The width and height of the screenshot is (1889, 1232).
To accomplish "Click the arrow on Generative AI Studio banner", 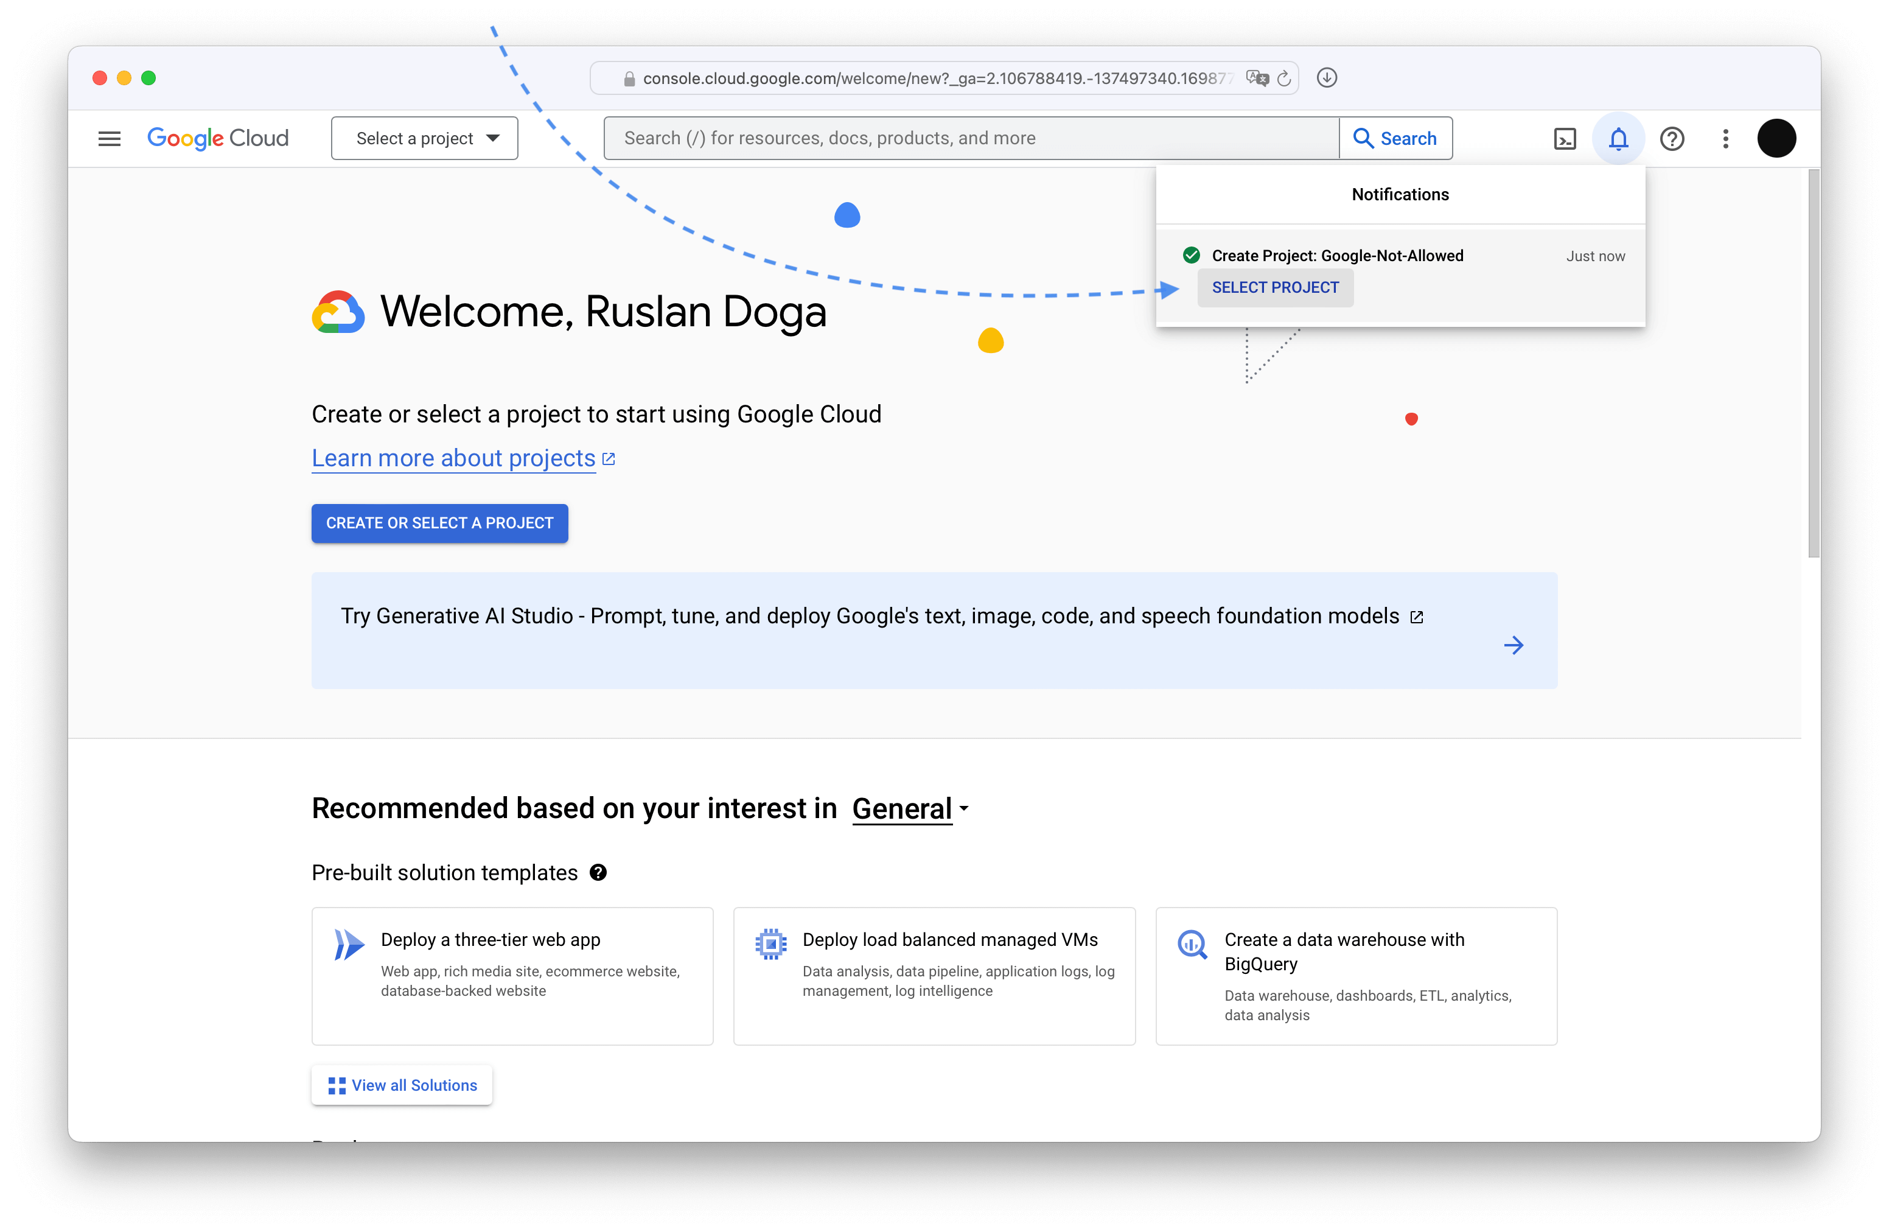I will click(x=1513, y=645).
